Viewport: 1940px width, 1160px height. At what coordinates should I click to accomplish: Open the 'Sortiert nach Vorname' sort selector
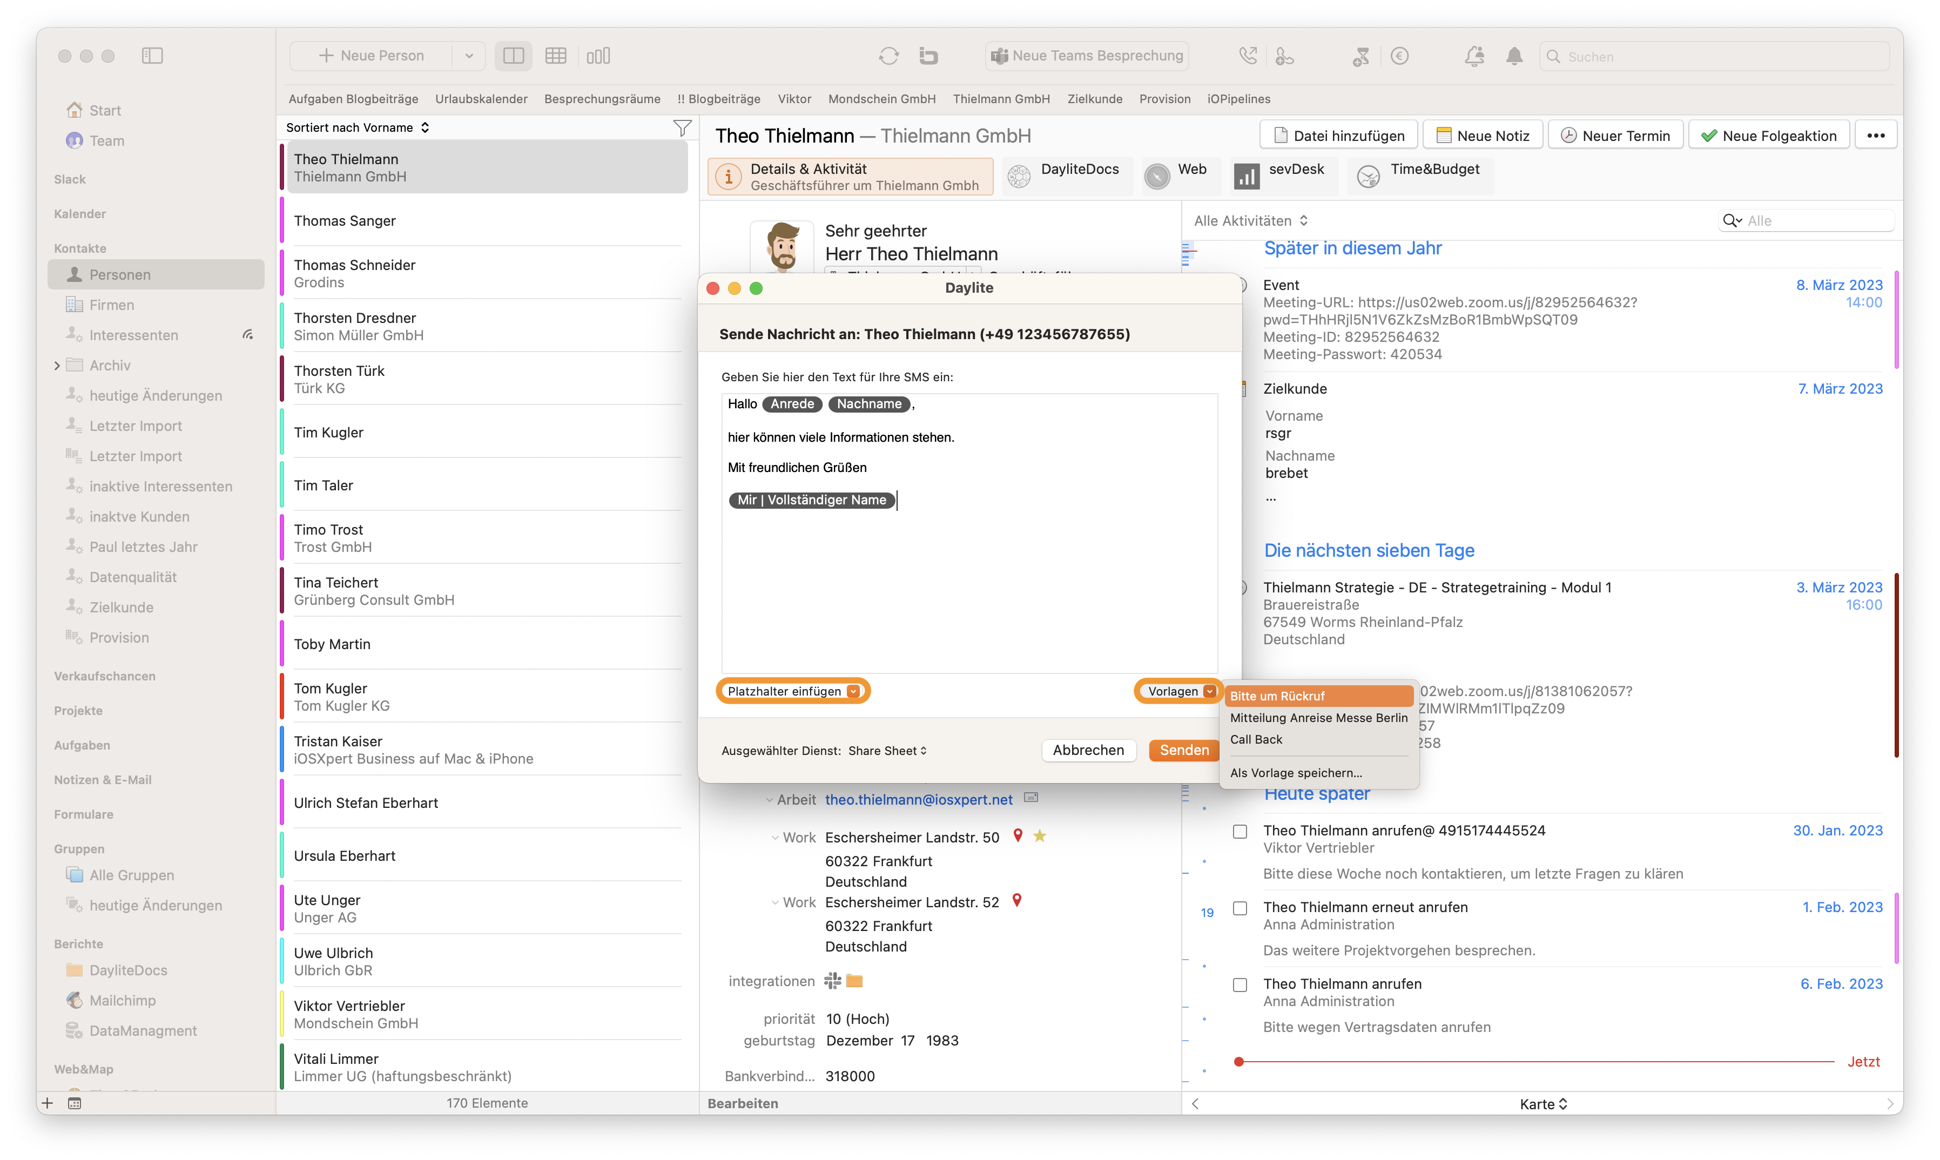click(357, 127)
